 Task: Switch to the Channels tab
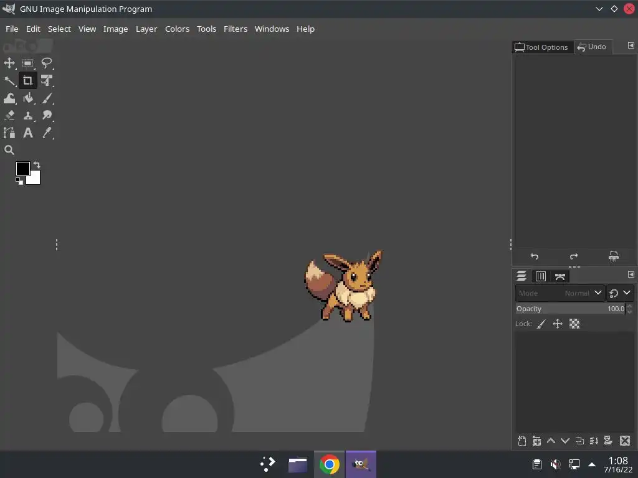pyautogui.click(x=541, y=276)
